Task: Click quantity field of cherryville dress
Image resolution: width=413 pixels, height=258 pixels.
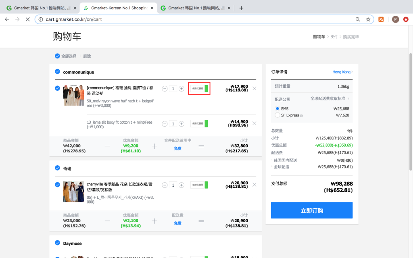Action: pyautogui.click(x=173, y=185)
